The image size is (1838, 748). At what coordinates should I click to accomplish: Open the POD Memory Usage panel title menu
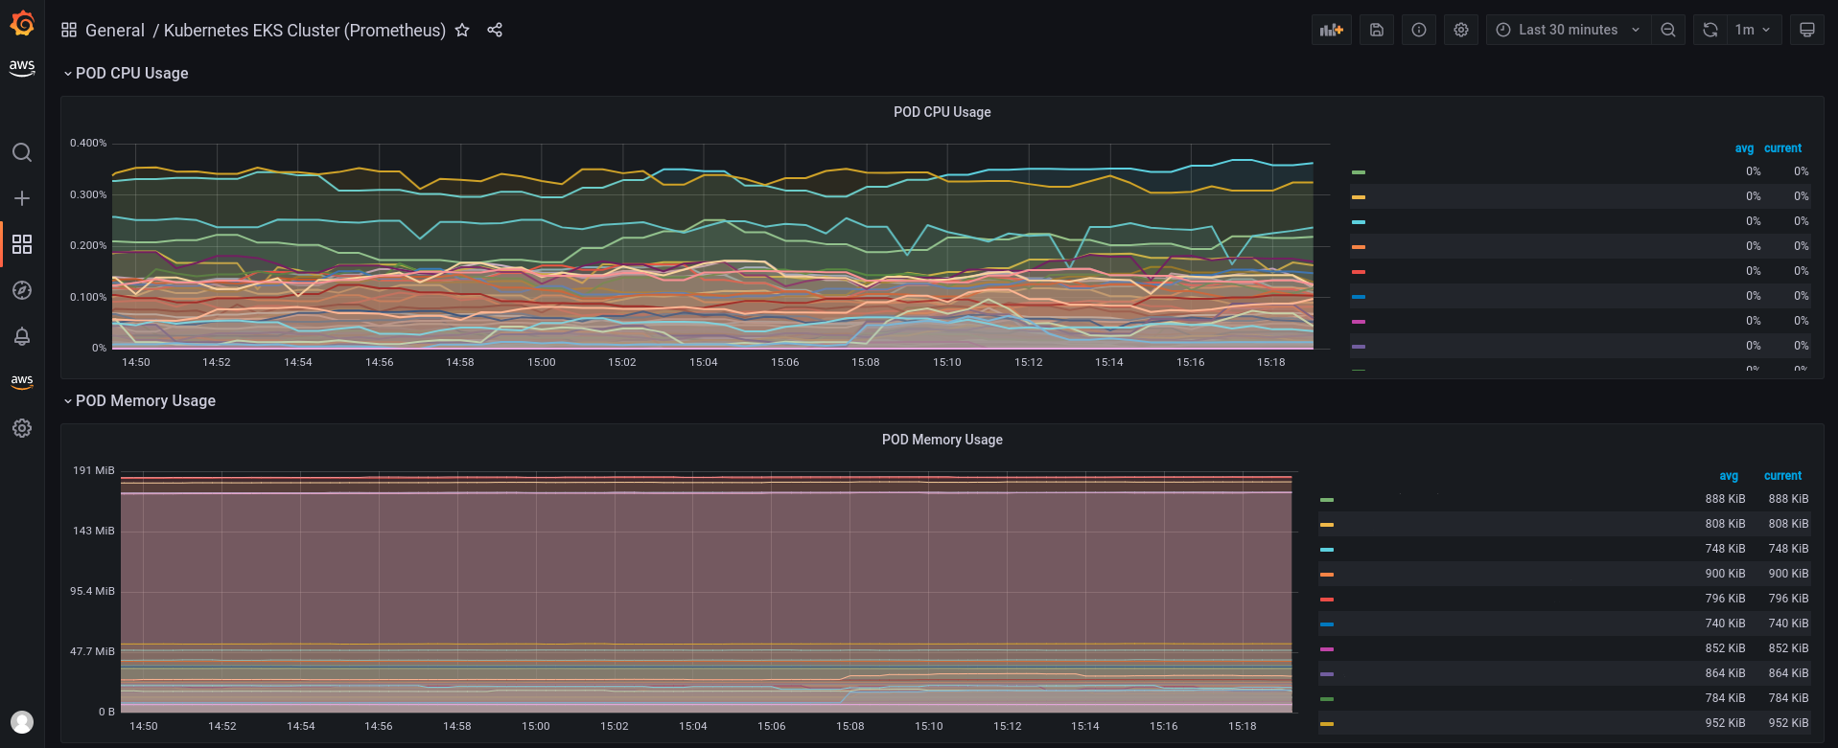coord(942,440)
